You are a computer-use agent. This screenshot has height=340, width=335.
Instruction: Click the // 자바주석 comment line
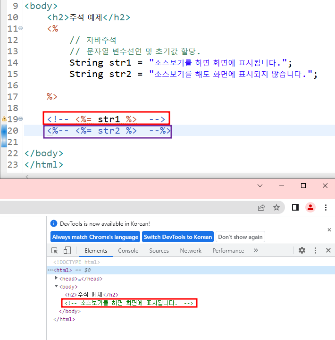[93, 40]
